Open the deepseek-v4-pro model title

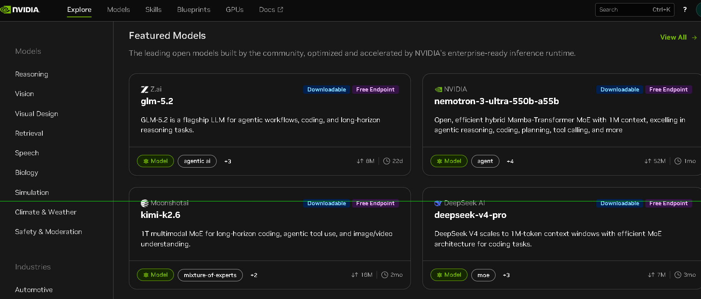pos(471,215)
